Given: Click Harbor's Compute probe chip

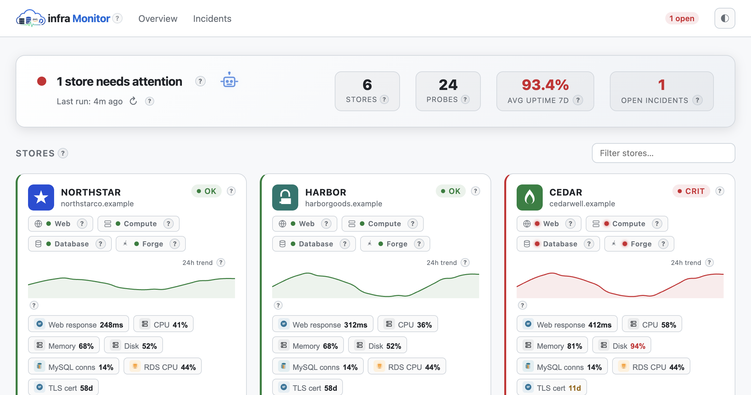Looking at the screenshot, I should (x=382, y=224).
